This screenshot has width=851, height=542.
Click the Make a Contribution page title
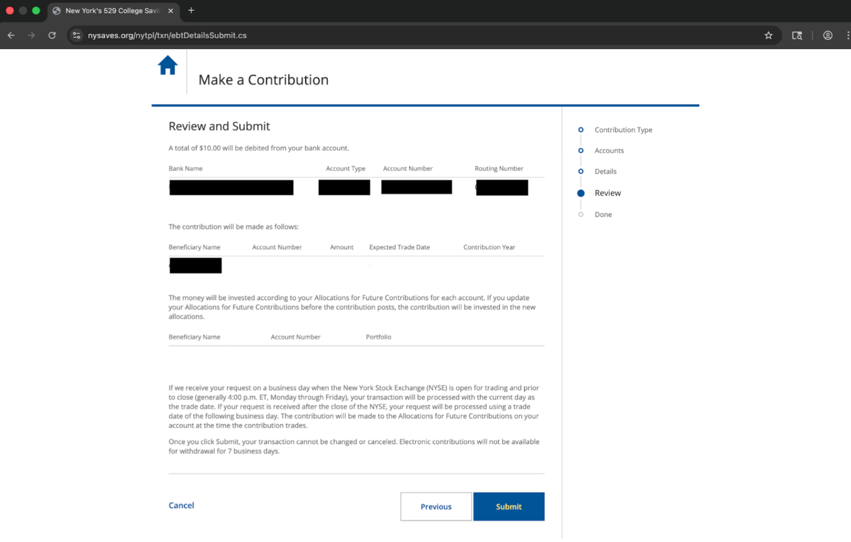click(x=263, y=80)
